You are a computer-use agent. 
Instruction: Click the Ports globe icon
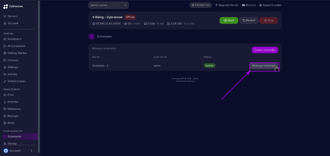click(5, 123)
